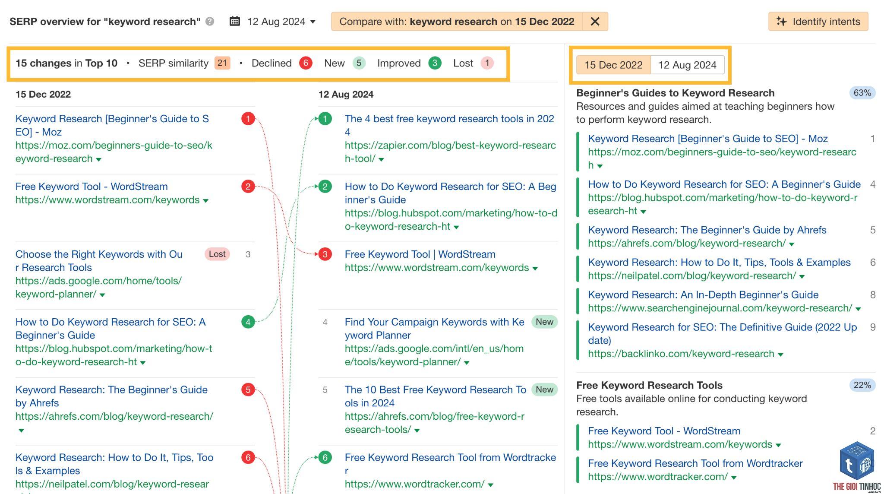Click the red position 5 marker for Ahrefs
The width and height of the screenshot is (884, 494).
(248, 390)
